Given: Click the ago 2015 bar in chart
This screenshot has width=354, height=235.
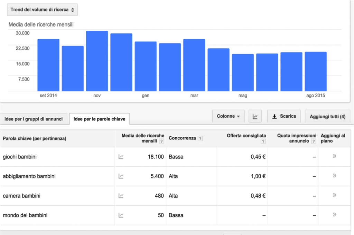Looking at the screenshot, I should [316, 71].
